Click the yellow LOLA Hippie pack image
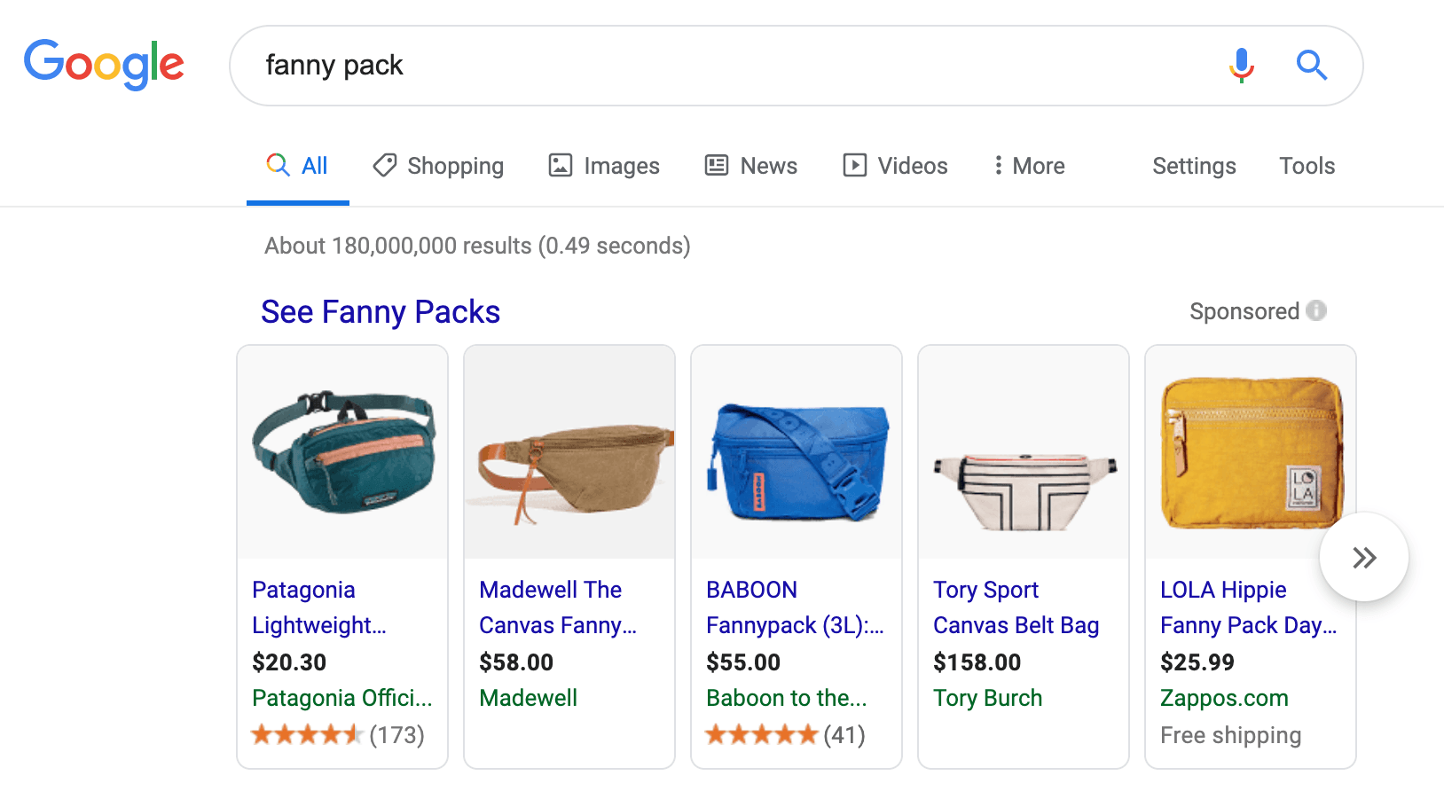1444x791 pixels. click(1251, 452)
